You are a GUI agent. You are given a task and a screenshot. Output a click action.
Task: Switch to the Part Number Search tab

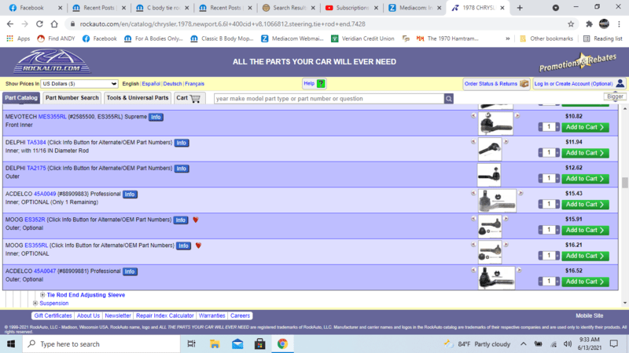(x=72, y=97)
